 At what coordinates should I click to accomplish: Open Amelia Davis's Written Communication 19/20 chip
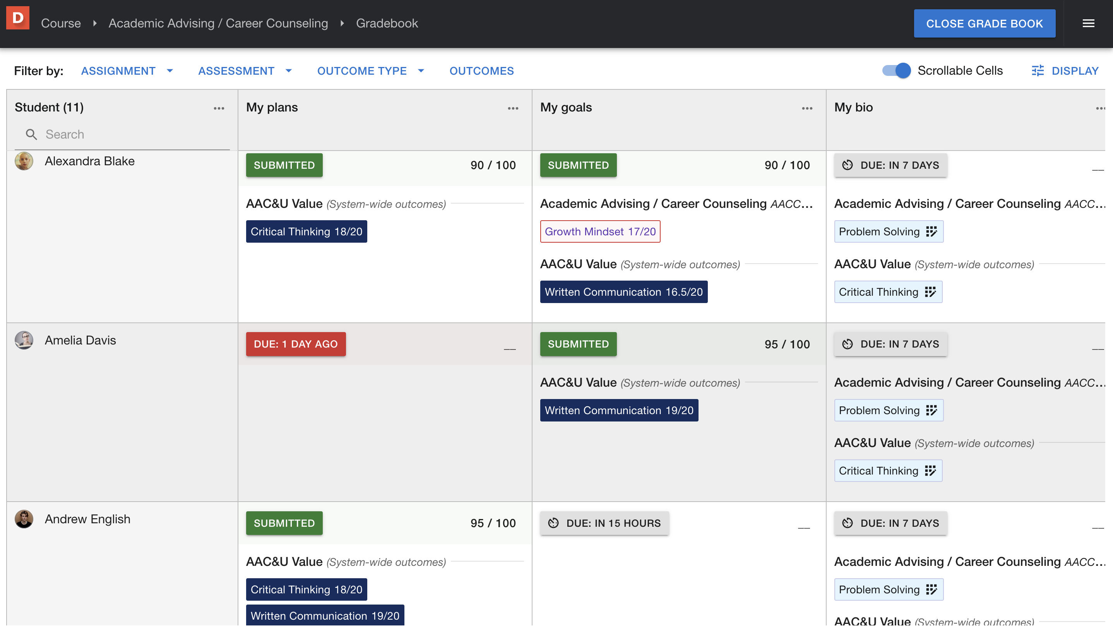click(619, 411)
